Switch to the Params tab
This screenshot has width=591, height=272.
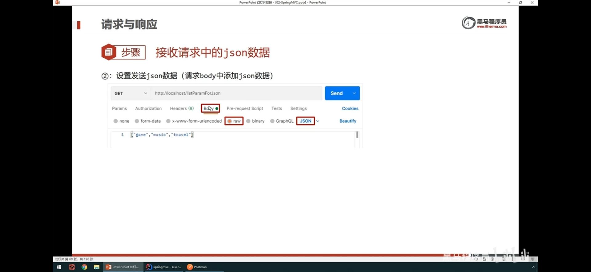[x=119, y=108]
